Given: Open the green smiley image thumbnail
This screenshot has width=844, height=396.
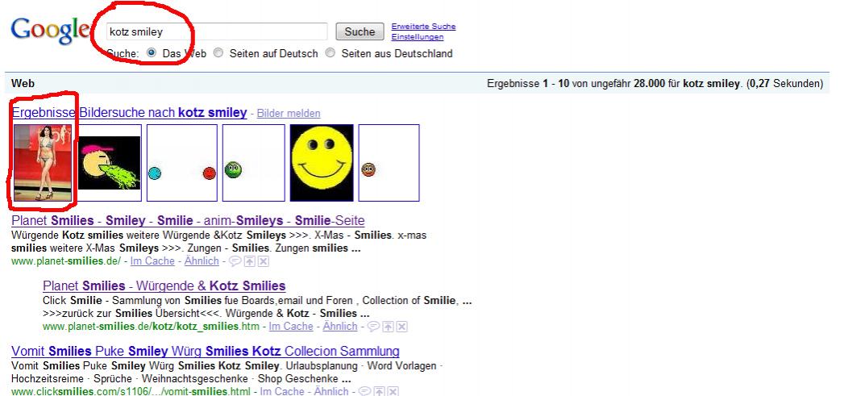Looking at the screenshot, I should [254, 163].
